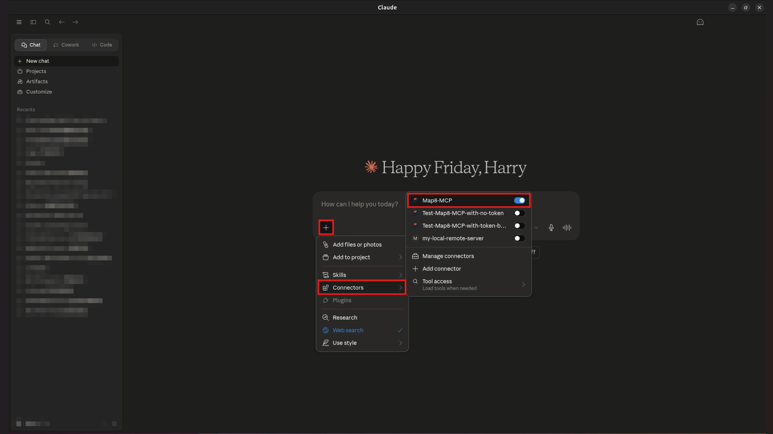Screen dimensions: 773x434
Task: Select the Plugins menu entry
Action: click(362, 300)
